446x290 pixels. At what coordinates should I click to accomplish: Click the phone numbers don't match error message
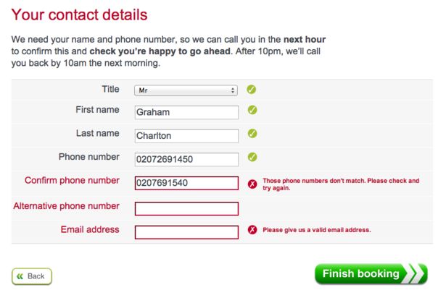point(340,184)
